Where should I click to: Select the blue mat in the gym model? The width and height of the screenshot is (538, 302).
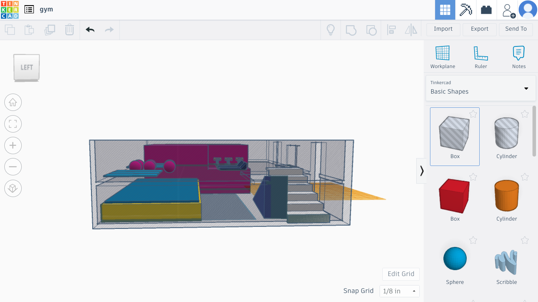click(154, 190)
